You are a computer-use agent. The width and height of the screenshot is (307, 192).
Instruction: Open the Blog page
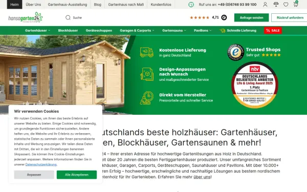[x=98, y=4]
